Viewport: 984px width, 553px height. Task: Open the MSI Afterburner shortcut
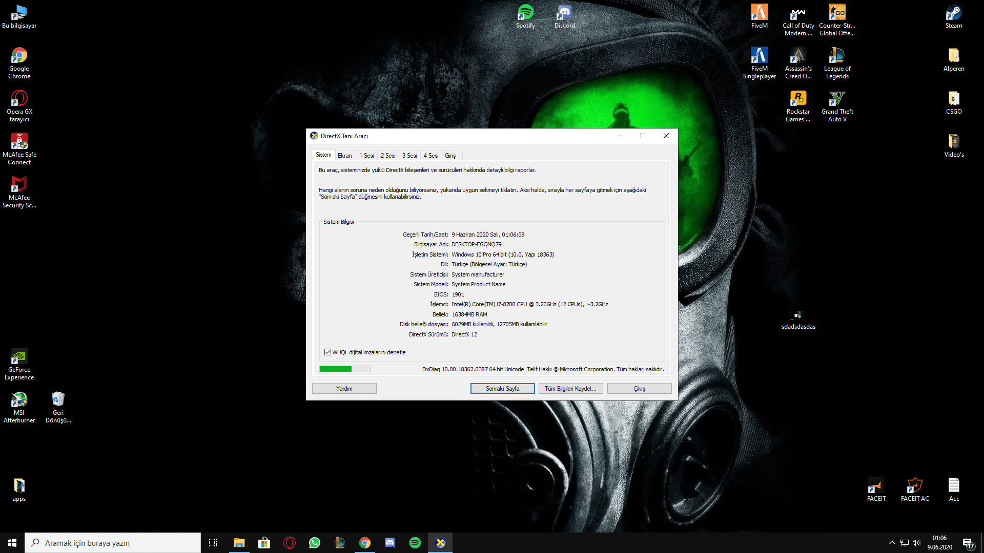click(19, 400)
